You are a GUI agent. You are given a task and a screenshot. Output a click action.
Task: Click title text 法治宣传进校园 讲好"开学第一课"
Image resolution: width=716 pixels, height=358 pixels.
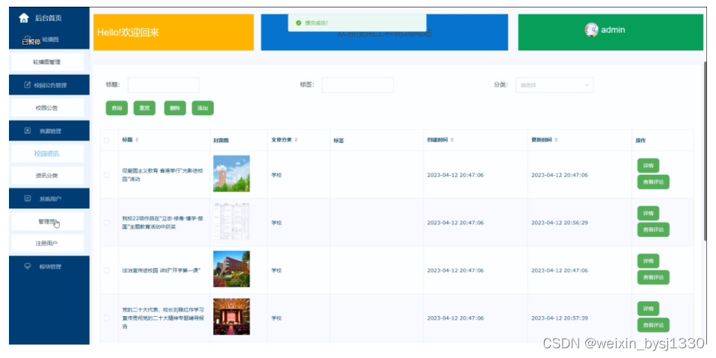click(161, 271)
